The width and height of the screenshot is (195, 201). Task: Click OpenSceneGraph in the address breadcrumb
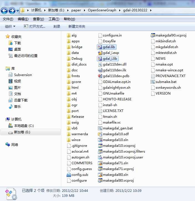coord(102,10)
